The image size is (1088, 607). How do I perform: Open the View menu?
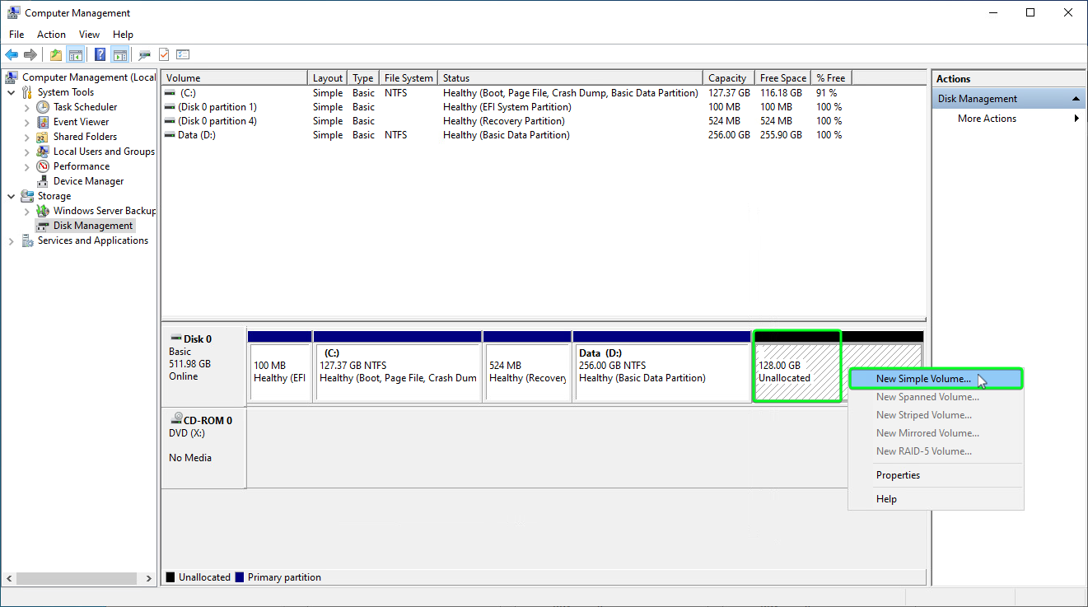pyautogui.click(x=89, y=35)
